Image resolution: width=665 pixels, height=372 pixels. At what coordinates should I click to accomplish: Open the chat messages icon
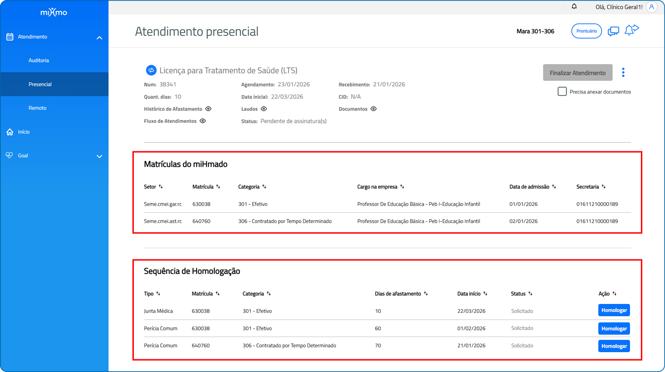tap(613, 31)
